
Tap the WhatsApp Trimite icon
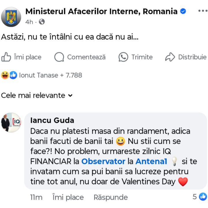tap(123, 57)
